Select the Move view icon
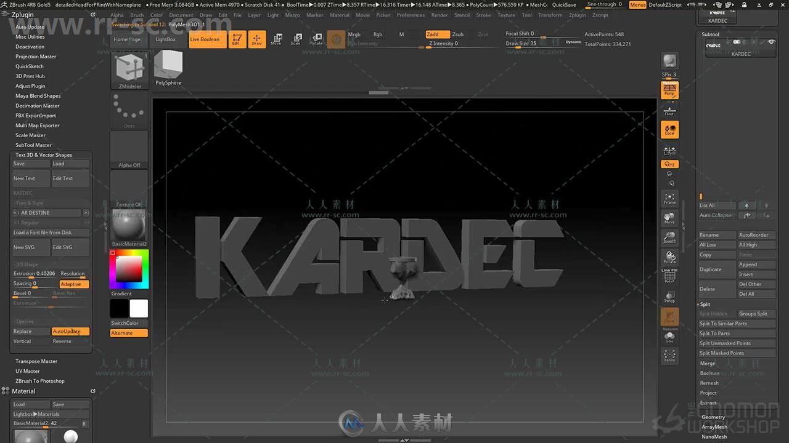789x443 pixels. (669, 218)
